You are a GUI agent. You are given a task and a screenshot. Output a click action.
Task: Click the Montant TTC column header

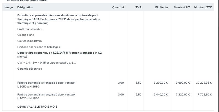click(203, 7)
